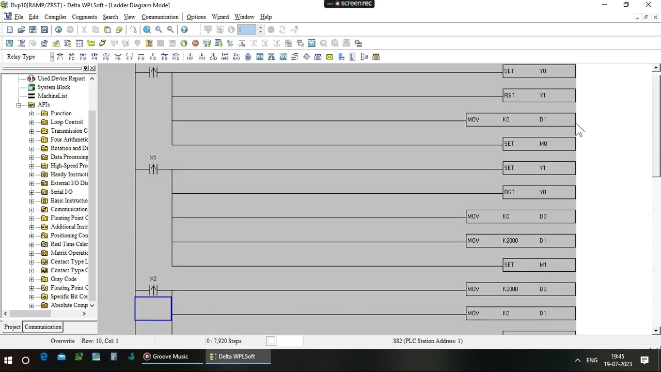Open a file using the folder icon
Viewport: 661px width, 372px height.
coord(21,30)
